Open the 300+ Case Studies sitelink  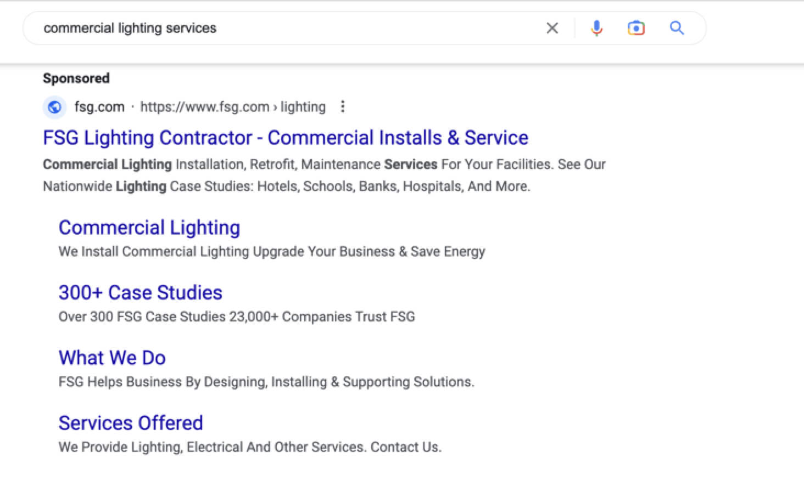140,293
